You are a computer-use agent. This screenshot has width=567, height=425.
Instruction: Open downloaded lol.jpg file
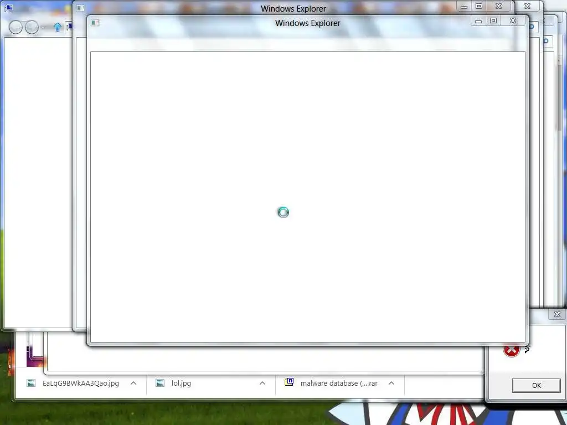(x=181, y=383)
